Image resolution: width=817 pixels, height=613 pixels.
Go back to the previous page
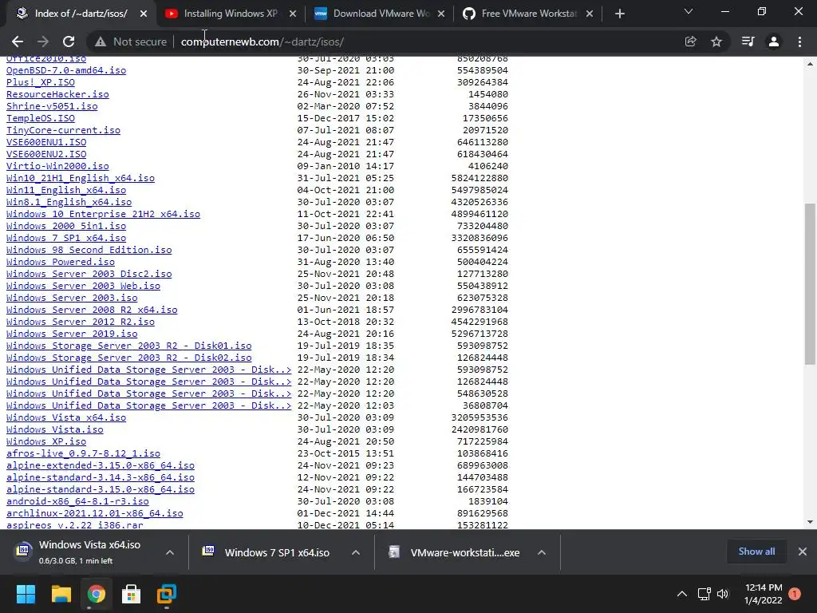(x=18, y=42)
